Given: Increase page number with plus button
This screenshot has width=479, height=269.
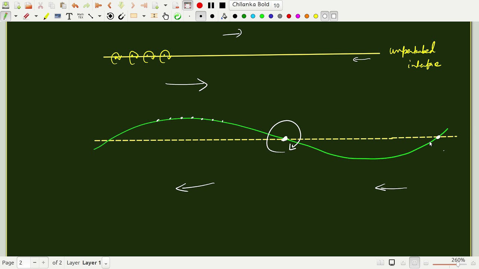Looking at the screenshot, I should (x=43, y=263).
